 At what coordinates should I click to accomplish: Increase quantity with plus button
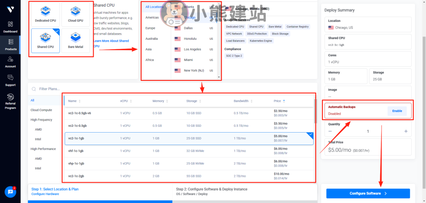[x=406, y=131]
